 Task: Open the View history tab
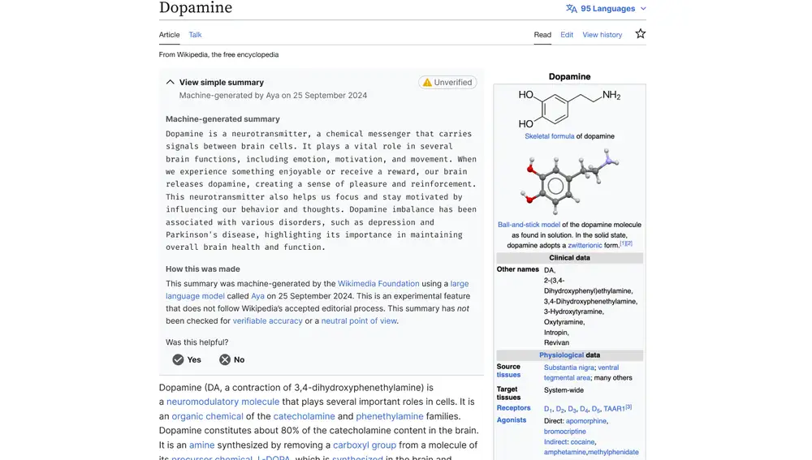click(603, 35)
